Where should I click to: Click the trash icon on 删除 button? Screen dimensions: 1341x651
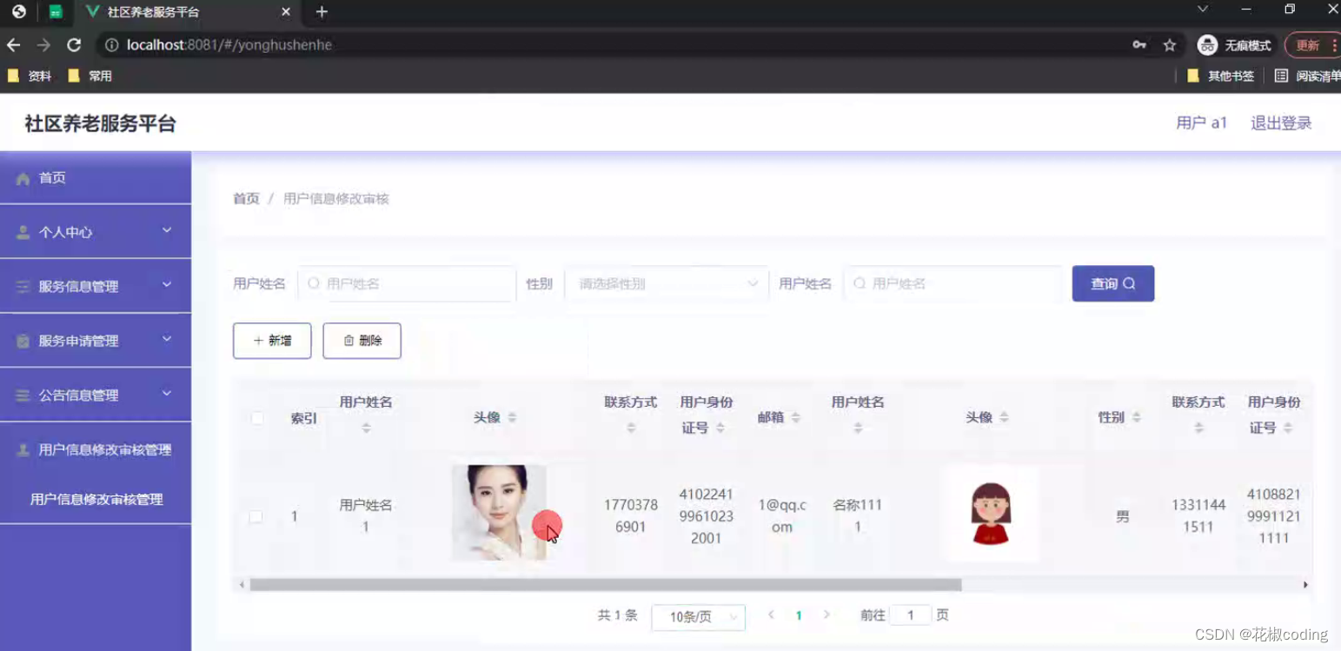click(350, 341)
